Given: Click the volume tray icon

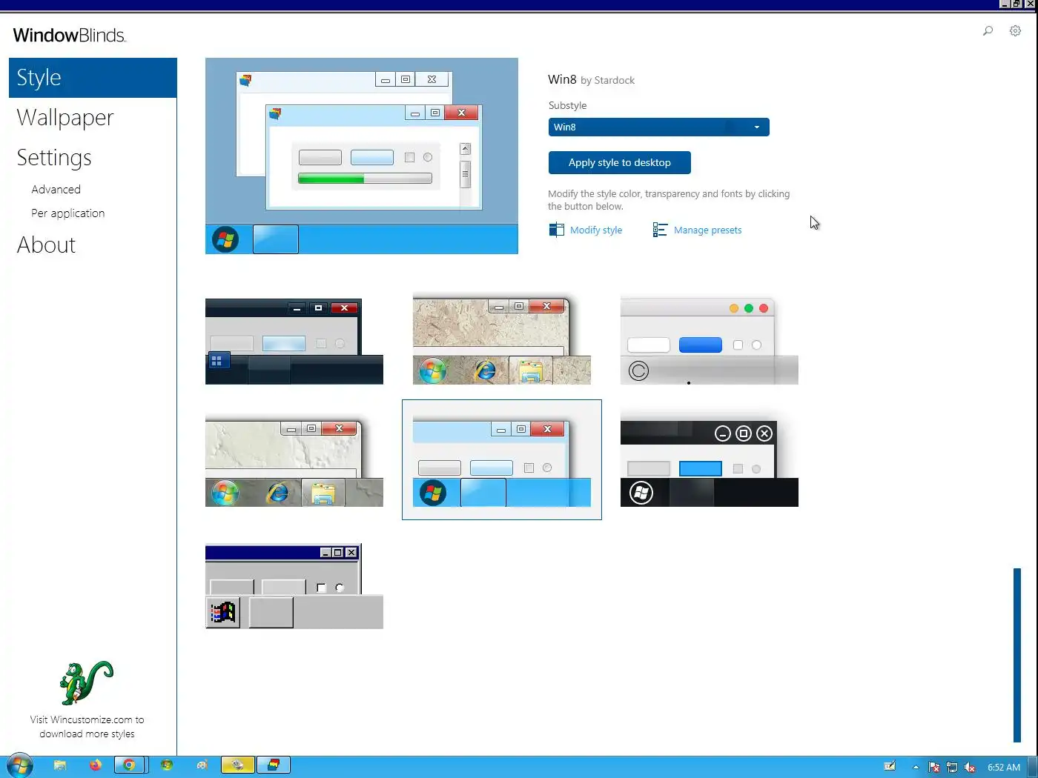Looking at the screenshot, I should pos(970,768).
